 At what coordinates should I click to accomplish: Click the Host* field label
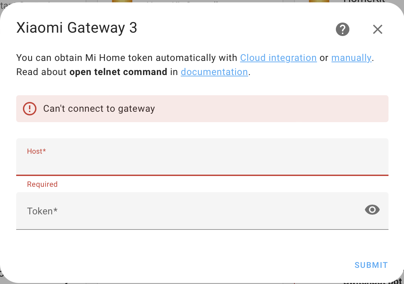(x=36, y=151)
